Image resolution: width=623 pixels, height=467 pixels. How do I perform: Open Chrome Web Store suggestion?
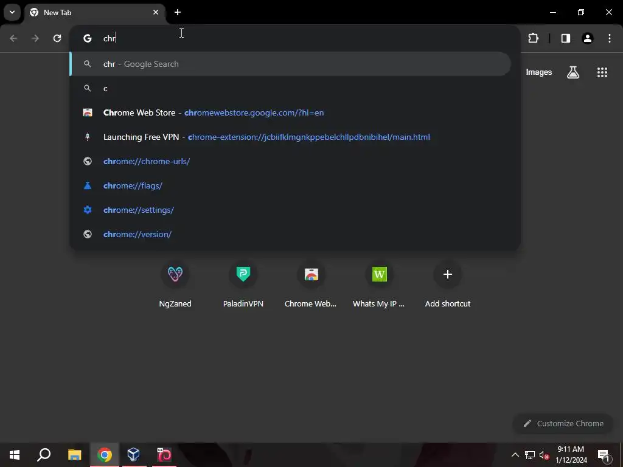tap(290, 112)
